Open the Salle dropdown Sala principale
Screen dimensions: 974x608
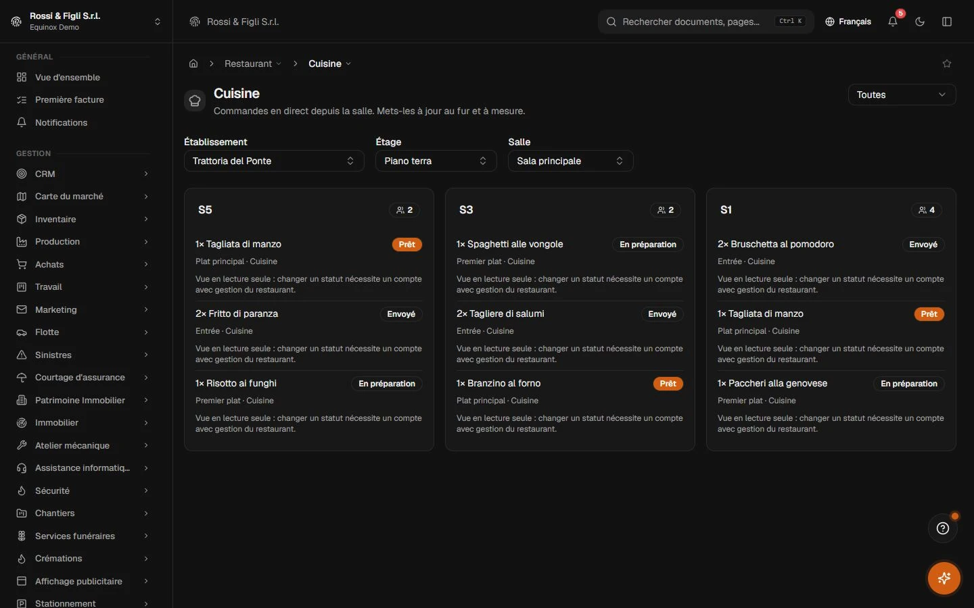pyautogui.click(x=571, y=161)
